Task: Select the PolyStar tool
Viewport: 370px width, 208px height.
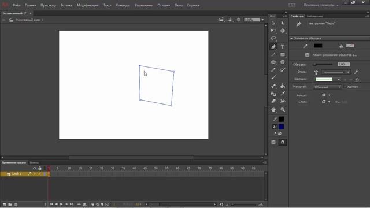Action: [283, 62]
